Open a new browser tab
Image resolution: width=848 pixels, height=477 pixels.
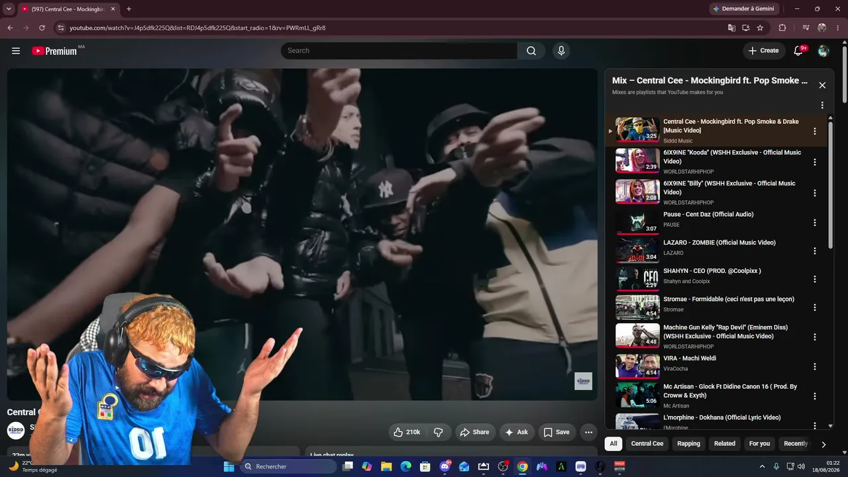pyautogui.click(x=129, y=9)
